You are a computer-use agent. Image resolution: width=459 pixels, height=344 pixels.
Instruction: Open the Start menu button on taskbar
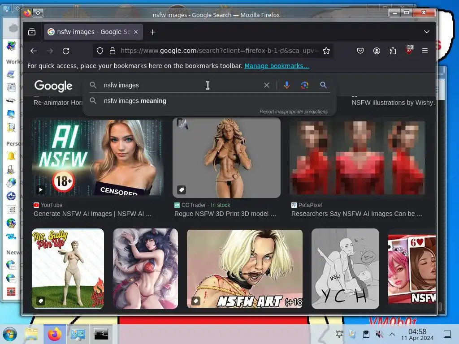10,334
